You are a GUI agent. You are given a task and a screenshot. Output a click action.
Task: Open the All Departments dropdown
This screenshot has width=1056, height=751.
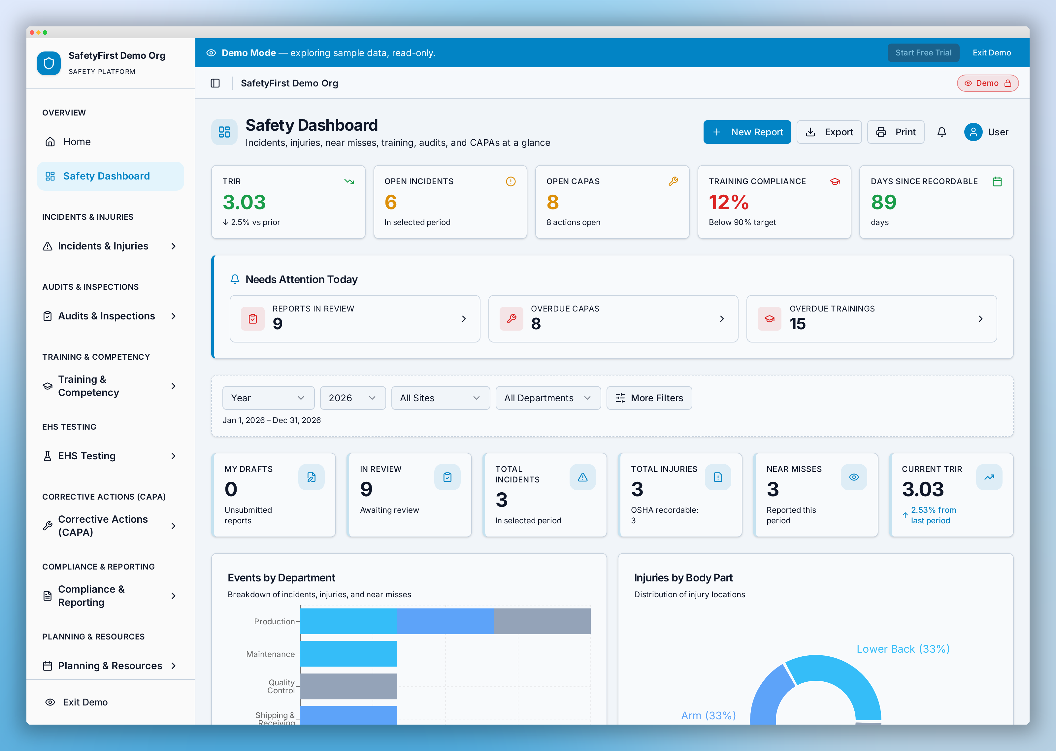(x=548, y=398)
